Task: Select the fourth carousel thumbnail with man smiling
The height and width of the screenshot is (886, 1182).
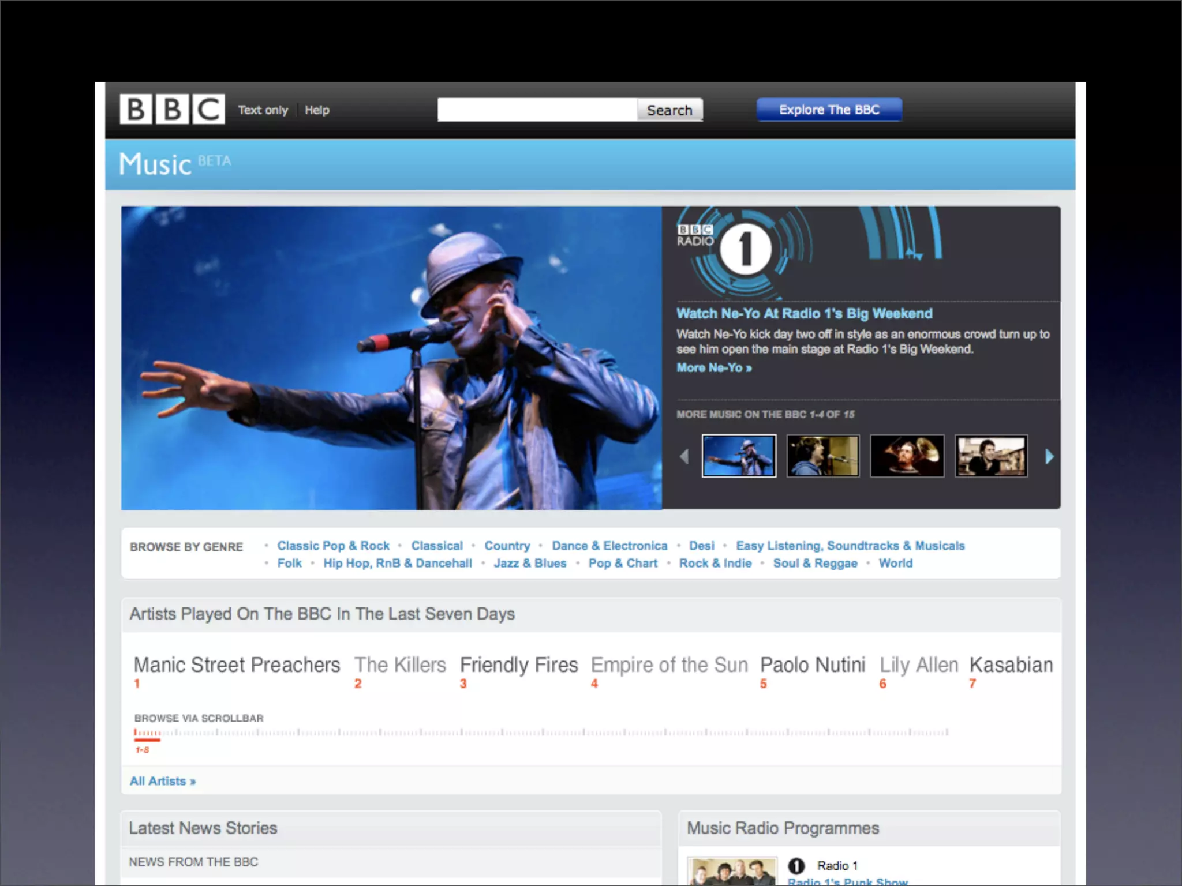Action: click(x=991, y=456)
